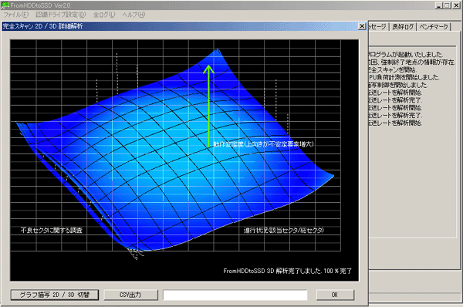The width and height of the screenshot is (463, 307).
Task: Switch to the ベンチマーク tab
Action: tap(434, 27)
